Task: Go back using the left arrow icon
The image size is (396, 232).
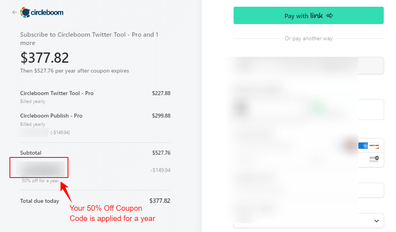Action: click(14, 12)
